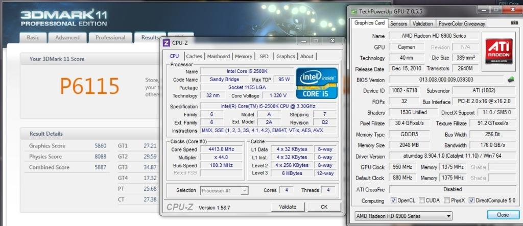The image size is (523, 226).
Task: Toggle the CUDA checkbox
Action: pos(421,200)
